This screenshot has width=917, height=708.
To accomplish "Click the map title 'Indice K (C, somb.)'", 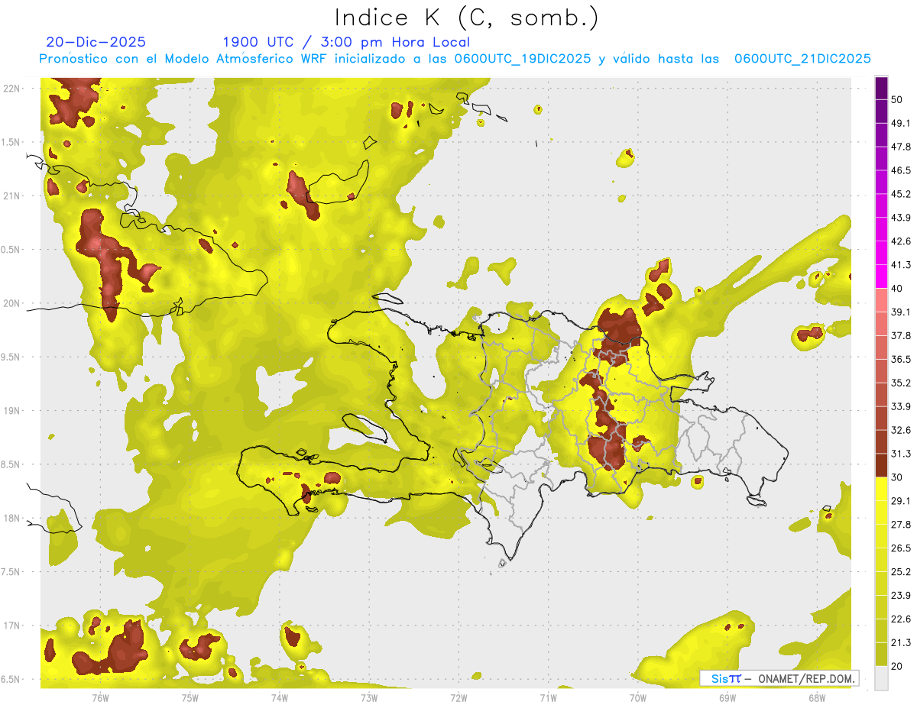I will click(466, 18).
